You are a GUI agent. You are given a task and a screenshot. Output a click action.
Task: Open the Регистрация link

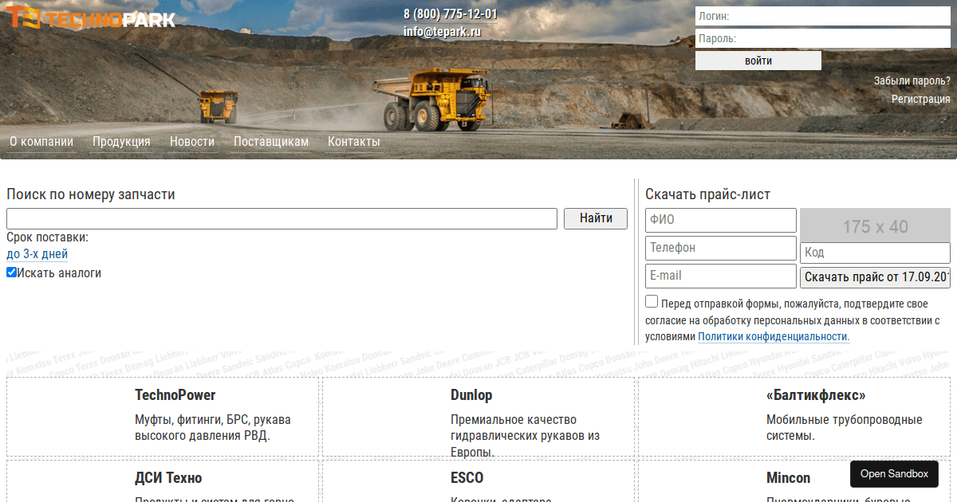[921, 99]
